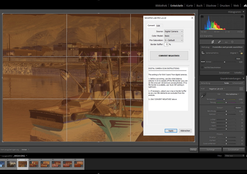Enable 'Auf Bild beschränken' checkbox

(x=202, y=67)
